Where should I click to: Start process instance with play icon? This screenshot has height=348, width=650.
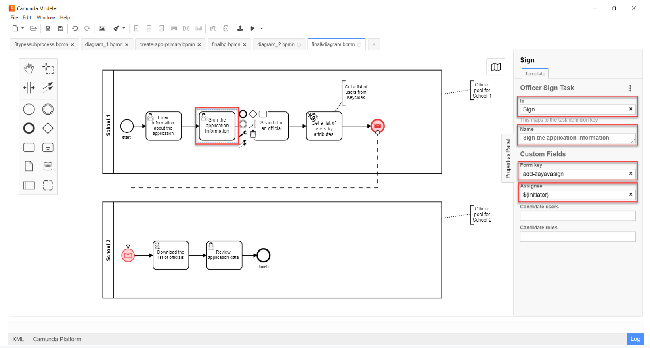[x=253, y=28]
